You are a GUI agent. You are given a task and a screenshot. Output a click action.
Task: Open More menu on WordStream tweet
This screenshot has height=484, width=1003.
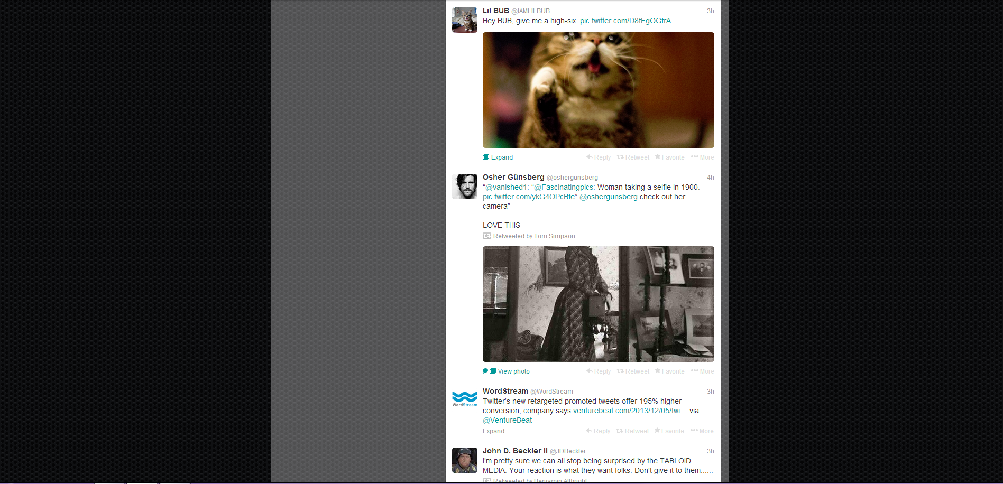702,431
